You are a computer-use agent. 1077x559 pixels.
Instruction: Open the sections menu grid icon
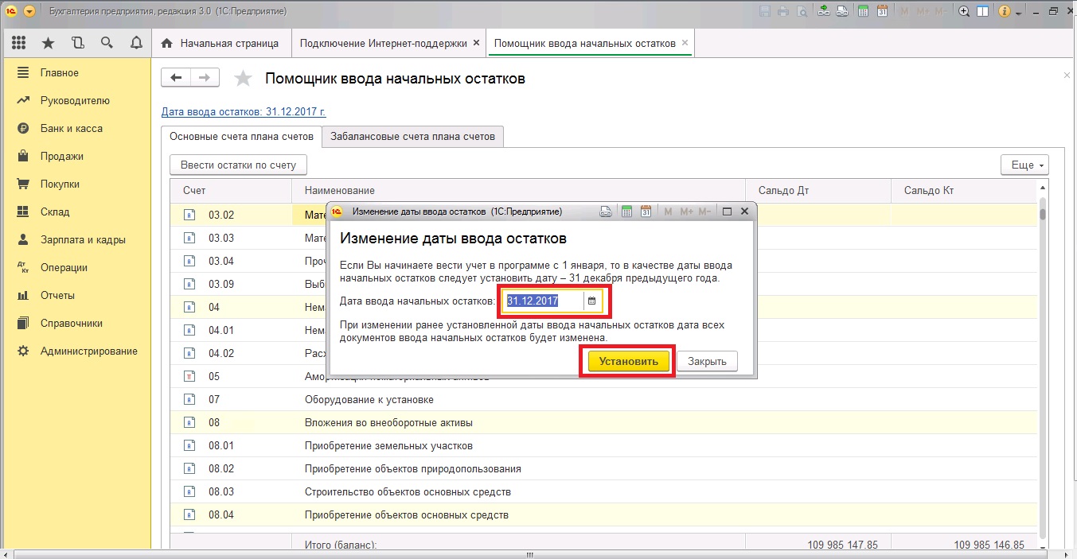18,43
